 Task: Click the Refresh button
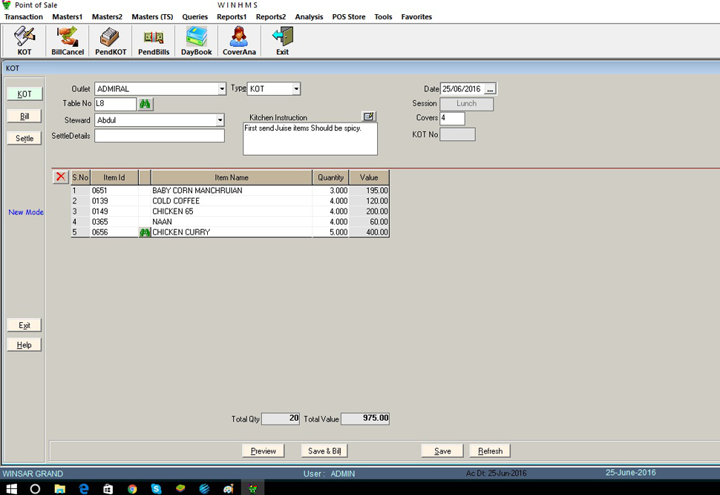tap(490, 451)
